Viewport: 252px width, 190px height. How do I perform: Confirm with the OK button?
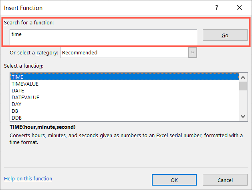(174, 180)
